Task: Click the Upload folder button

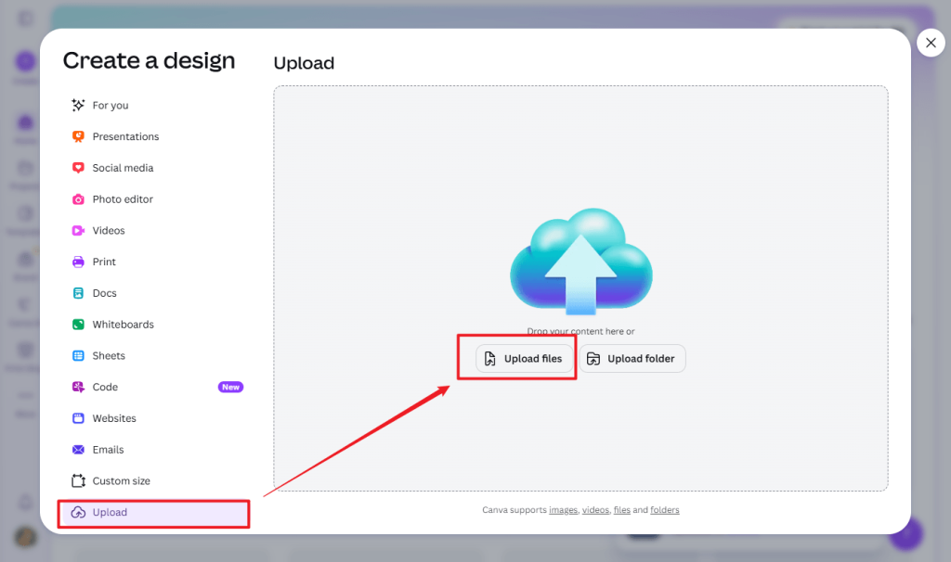Action: coord(632,359)
